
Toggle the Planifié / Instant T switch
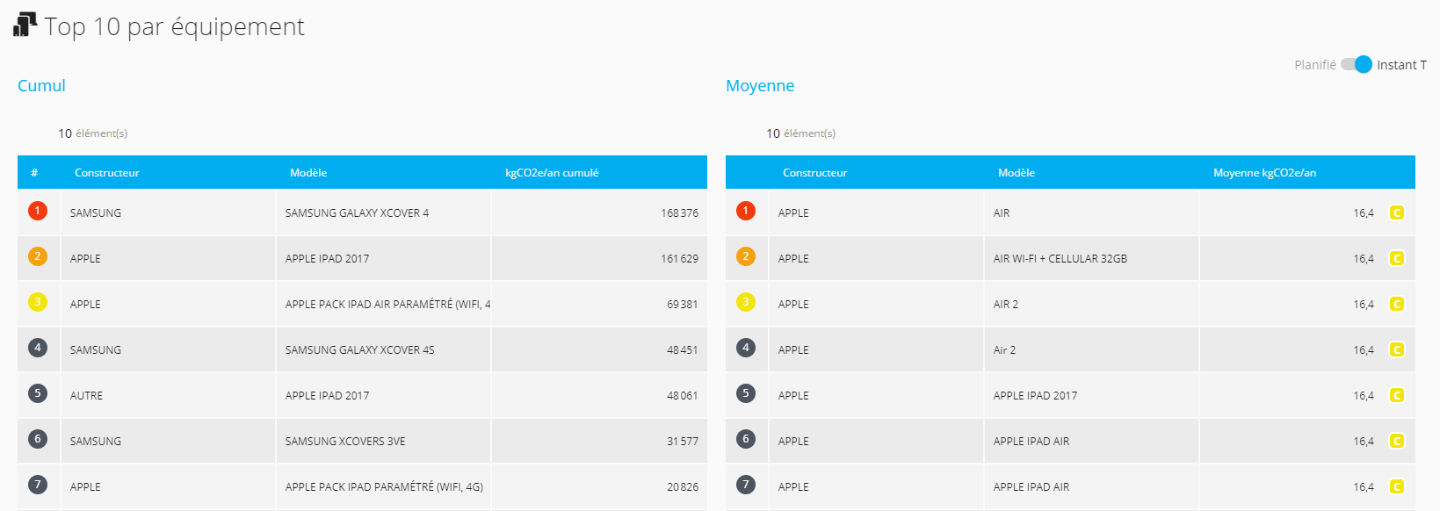(1356, 64)
